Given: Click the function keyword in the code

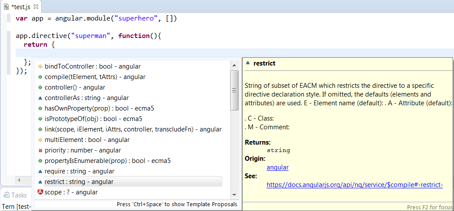Looking at the screenshot, I should click(x=134, y=36).
